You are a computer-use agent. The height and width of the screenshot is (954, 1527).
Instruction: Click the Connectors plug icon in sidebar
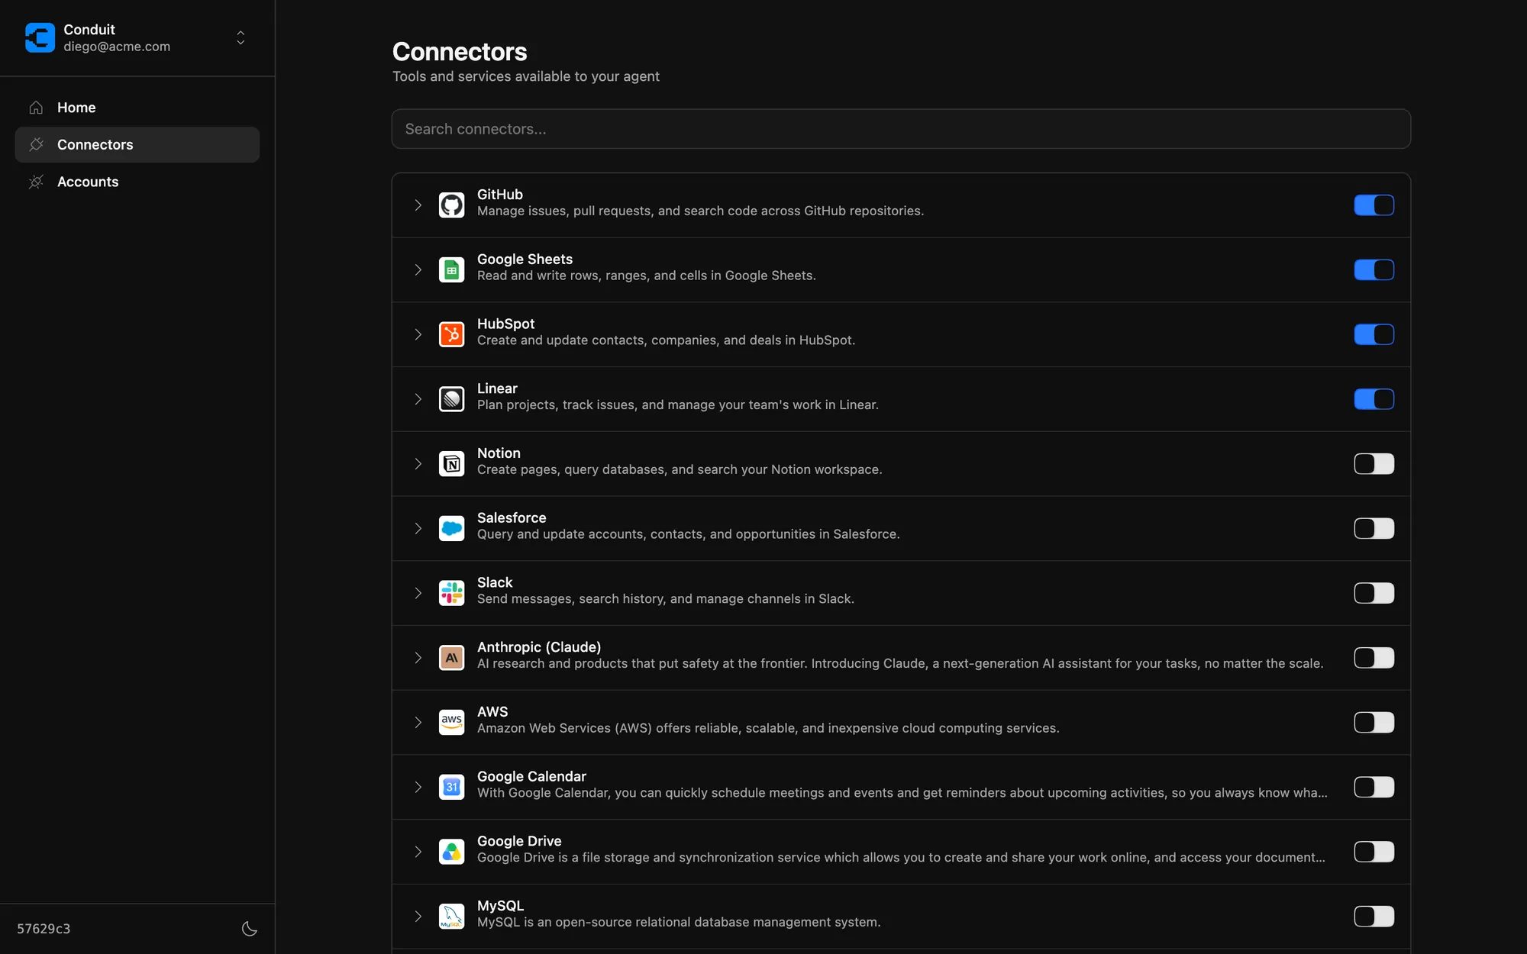(x=36, y=144)
